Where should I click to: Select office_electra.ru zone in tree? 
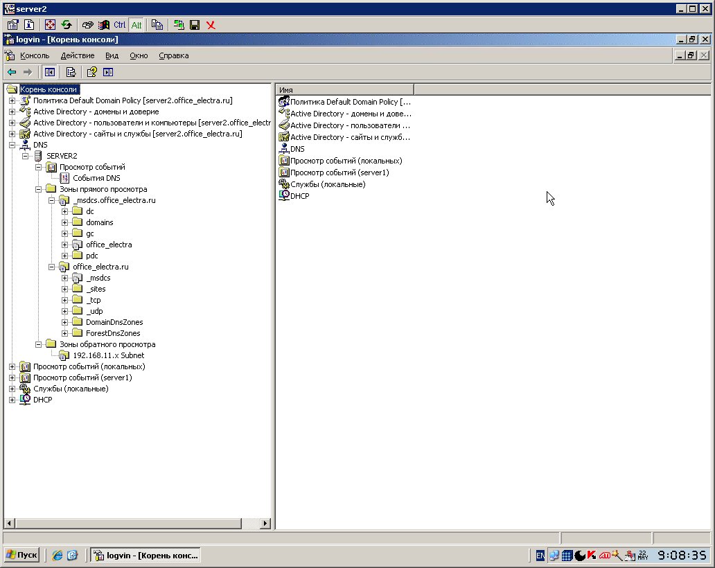coord(100,267)
